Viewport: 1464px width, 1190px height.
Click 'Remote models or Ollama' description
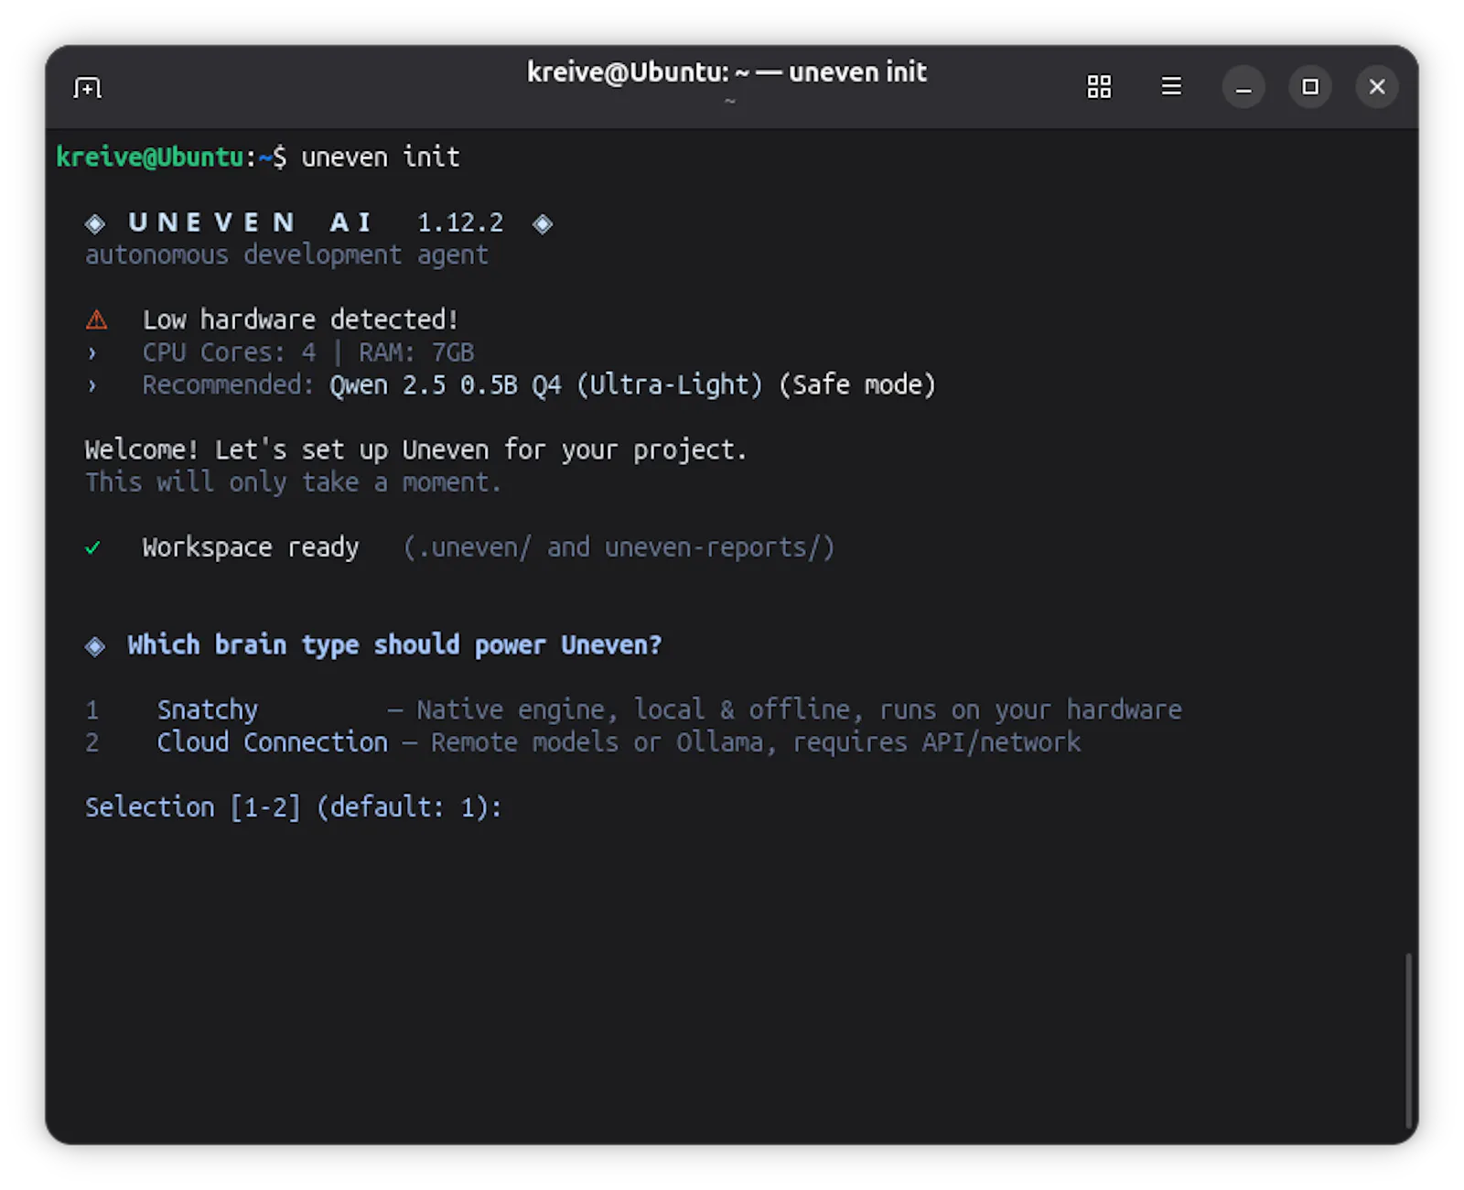(597, 741)
